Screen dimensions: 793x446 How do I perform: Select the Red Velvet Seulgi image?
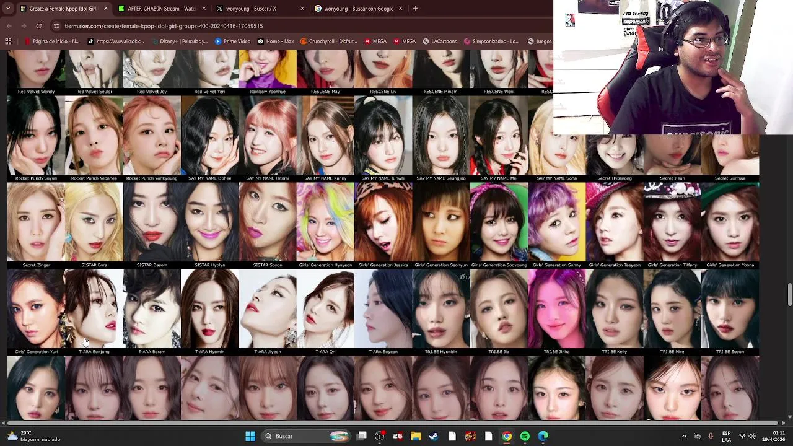(x=94, y=69)
